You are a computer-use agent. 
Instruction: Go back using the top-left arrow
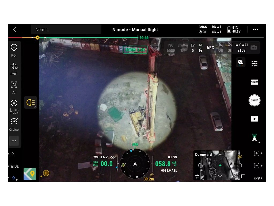pos(15,30)
